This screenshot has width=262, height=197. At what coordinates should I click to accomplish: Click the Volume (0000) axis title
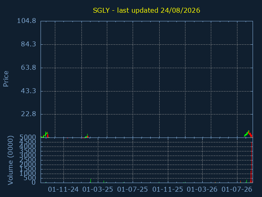point(10,160)
